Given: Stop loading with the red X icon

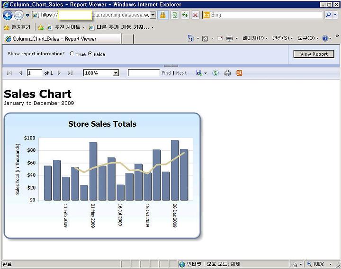Looking at the screenshot, I should (x=195, y=15).
